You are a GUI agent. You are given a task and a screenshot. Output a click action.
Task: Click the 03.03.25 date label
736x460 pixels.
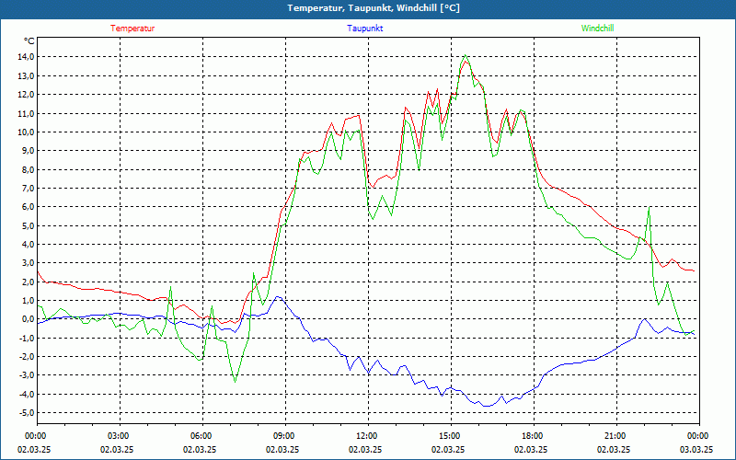coord(696,449)
